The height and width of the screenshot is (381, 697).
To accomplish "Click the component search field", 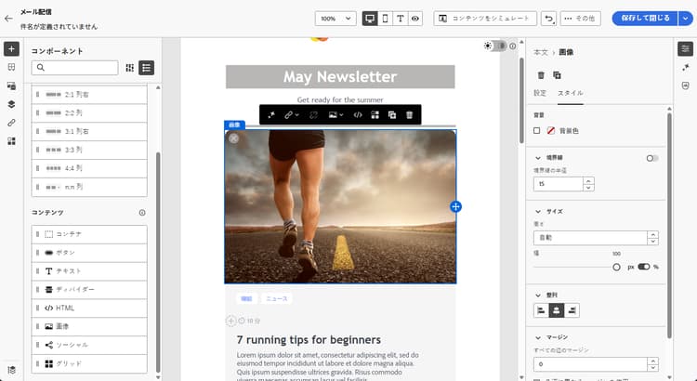I will 74,68.
